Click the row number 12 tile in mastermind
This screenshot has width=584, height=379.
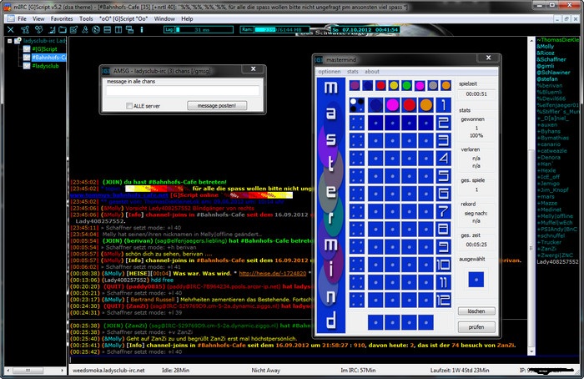[443, 300]
